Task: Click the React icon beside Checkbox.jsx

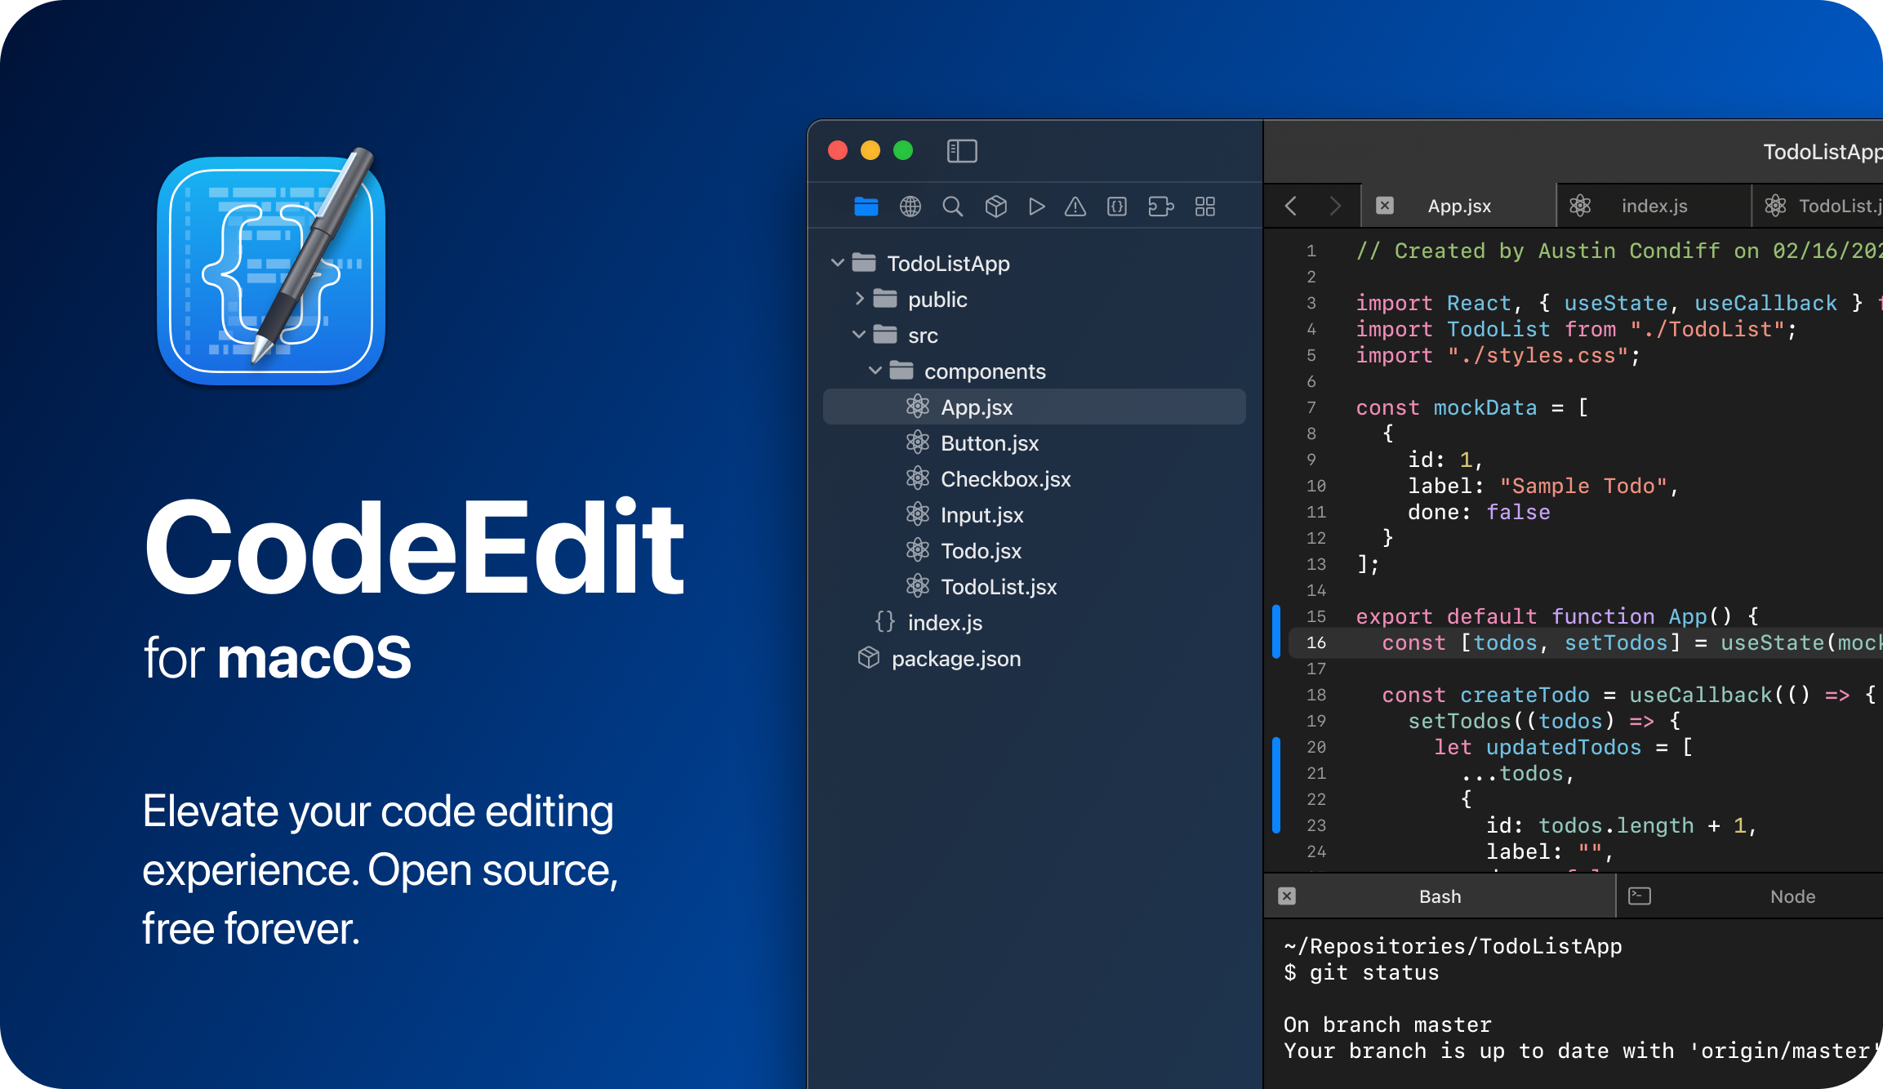Action: point(918,478)
